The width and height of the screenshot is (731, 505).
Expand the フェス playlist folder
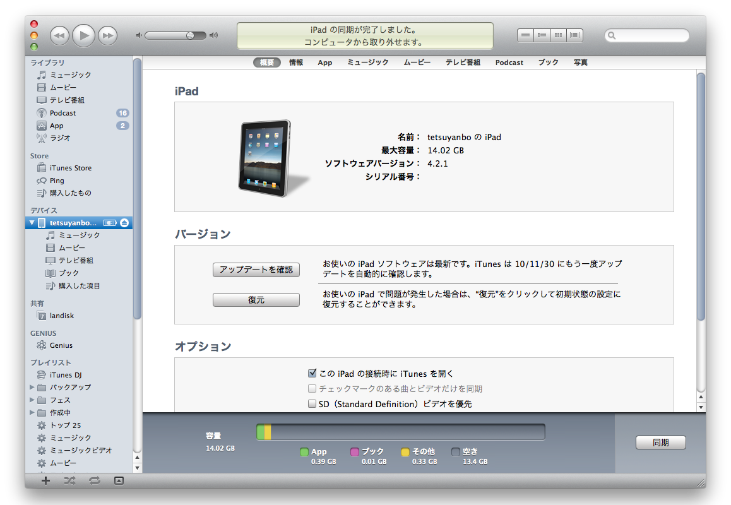pyautogui.click(x=32, y=400)
